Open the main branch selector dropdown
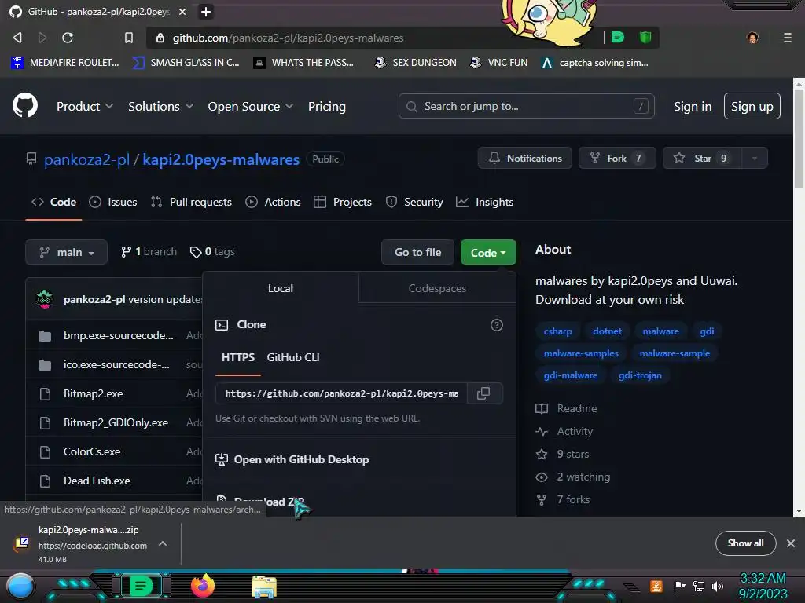This screenshot has width=805, height=603. pyautogui.click(x=66, y=252)
